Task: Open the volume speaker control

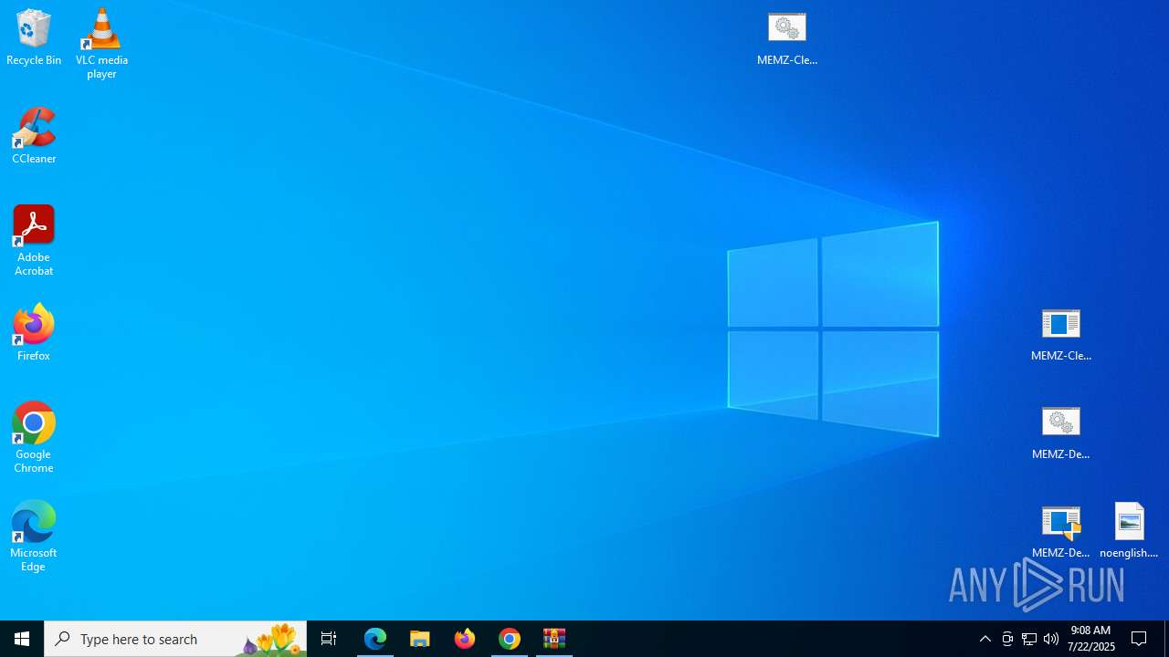Action: tap(1051, 639)
